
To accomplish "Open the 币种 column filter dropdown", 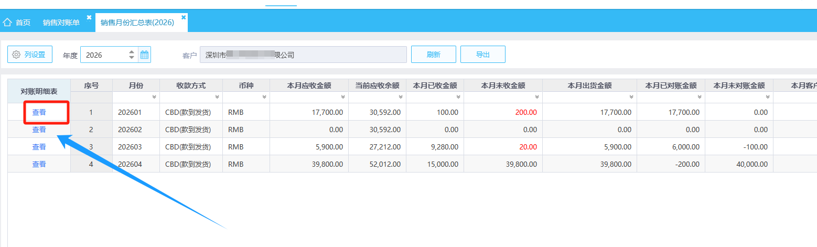I will pyautogui.click(x=264, y=97).
